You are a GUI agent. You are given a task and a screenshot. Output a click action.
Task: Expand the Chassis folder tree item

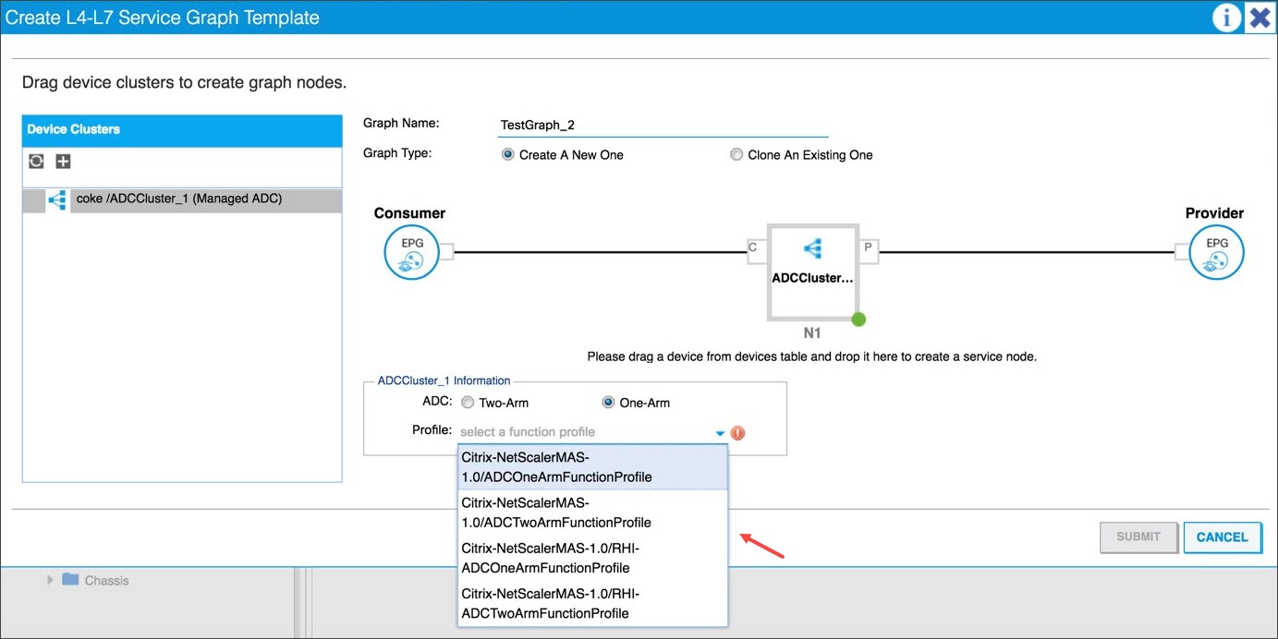51,580
